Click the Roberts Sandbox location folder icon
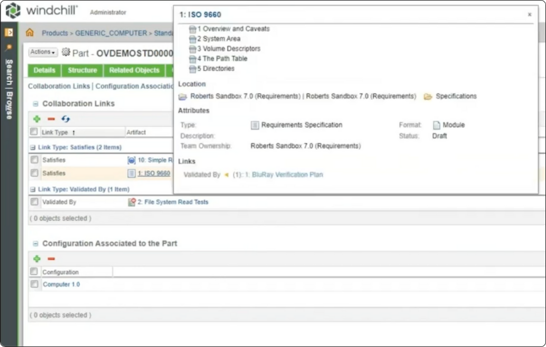 tap(183, 97)
